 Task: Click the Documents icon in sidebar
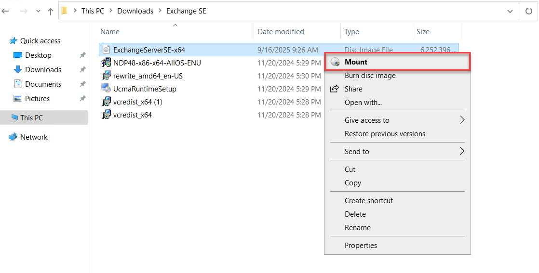17,84
